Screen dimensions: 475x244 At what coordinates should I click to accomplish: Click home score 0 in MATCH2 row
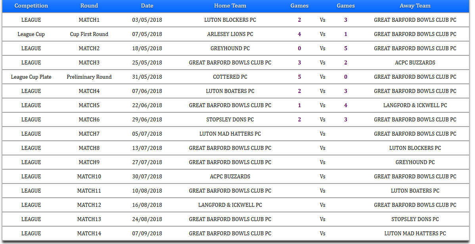[299, 48]
